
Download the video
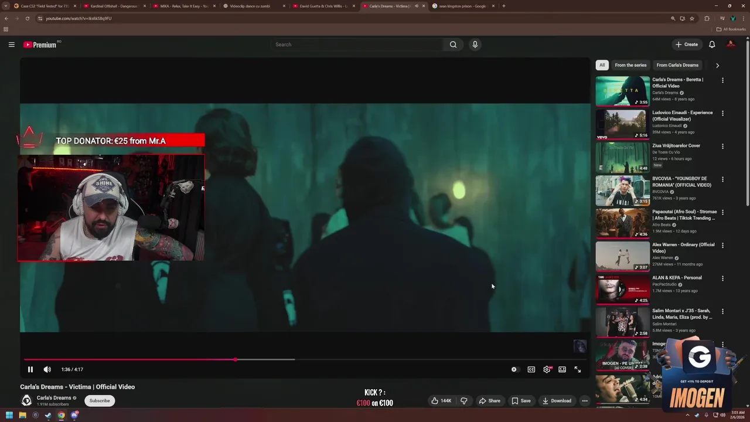(x=557, y=401)
